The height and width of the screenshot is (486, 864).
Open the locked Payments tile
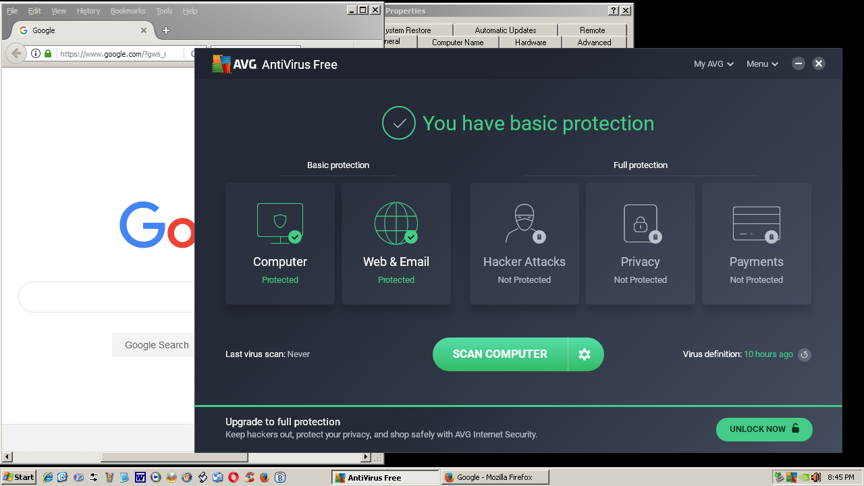(x=757, y=244)
